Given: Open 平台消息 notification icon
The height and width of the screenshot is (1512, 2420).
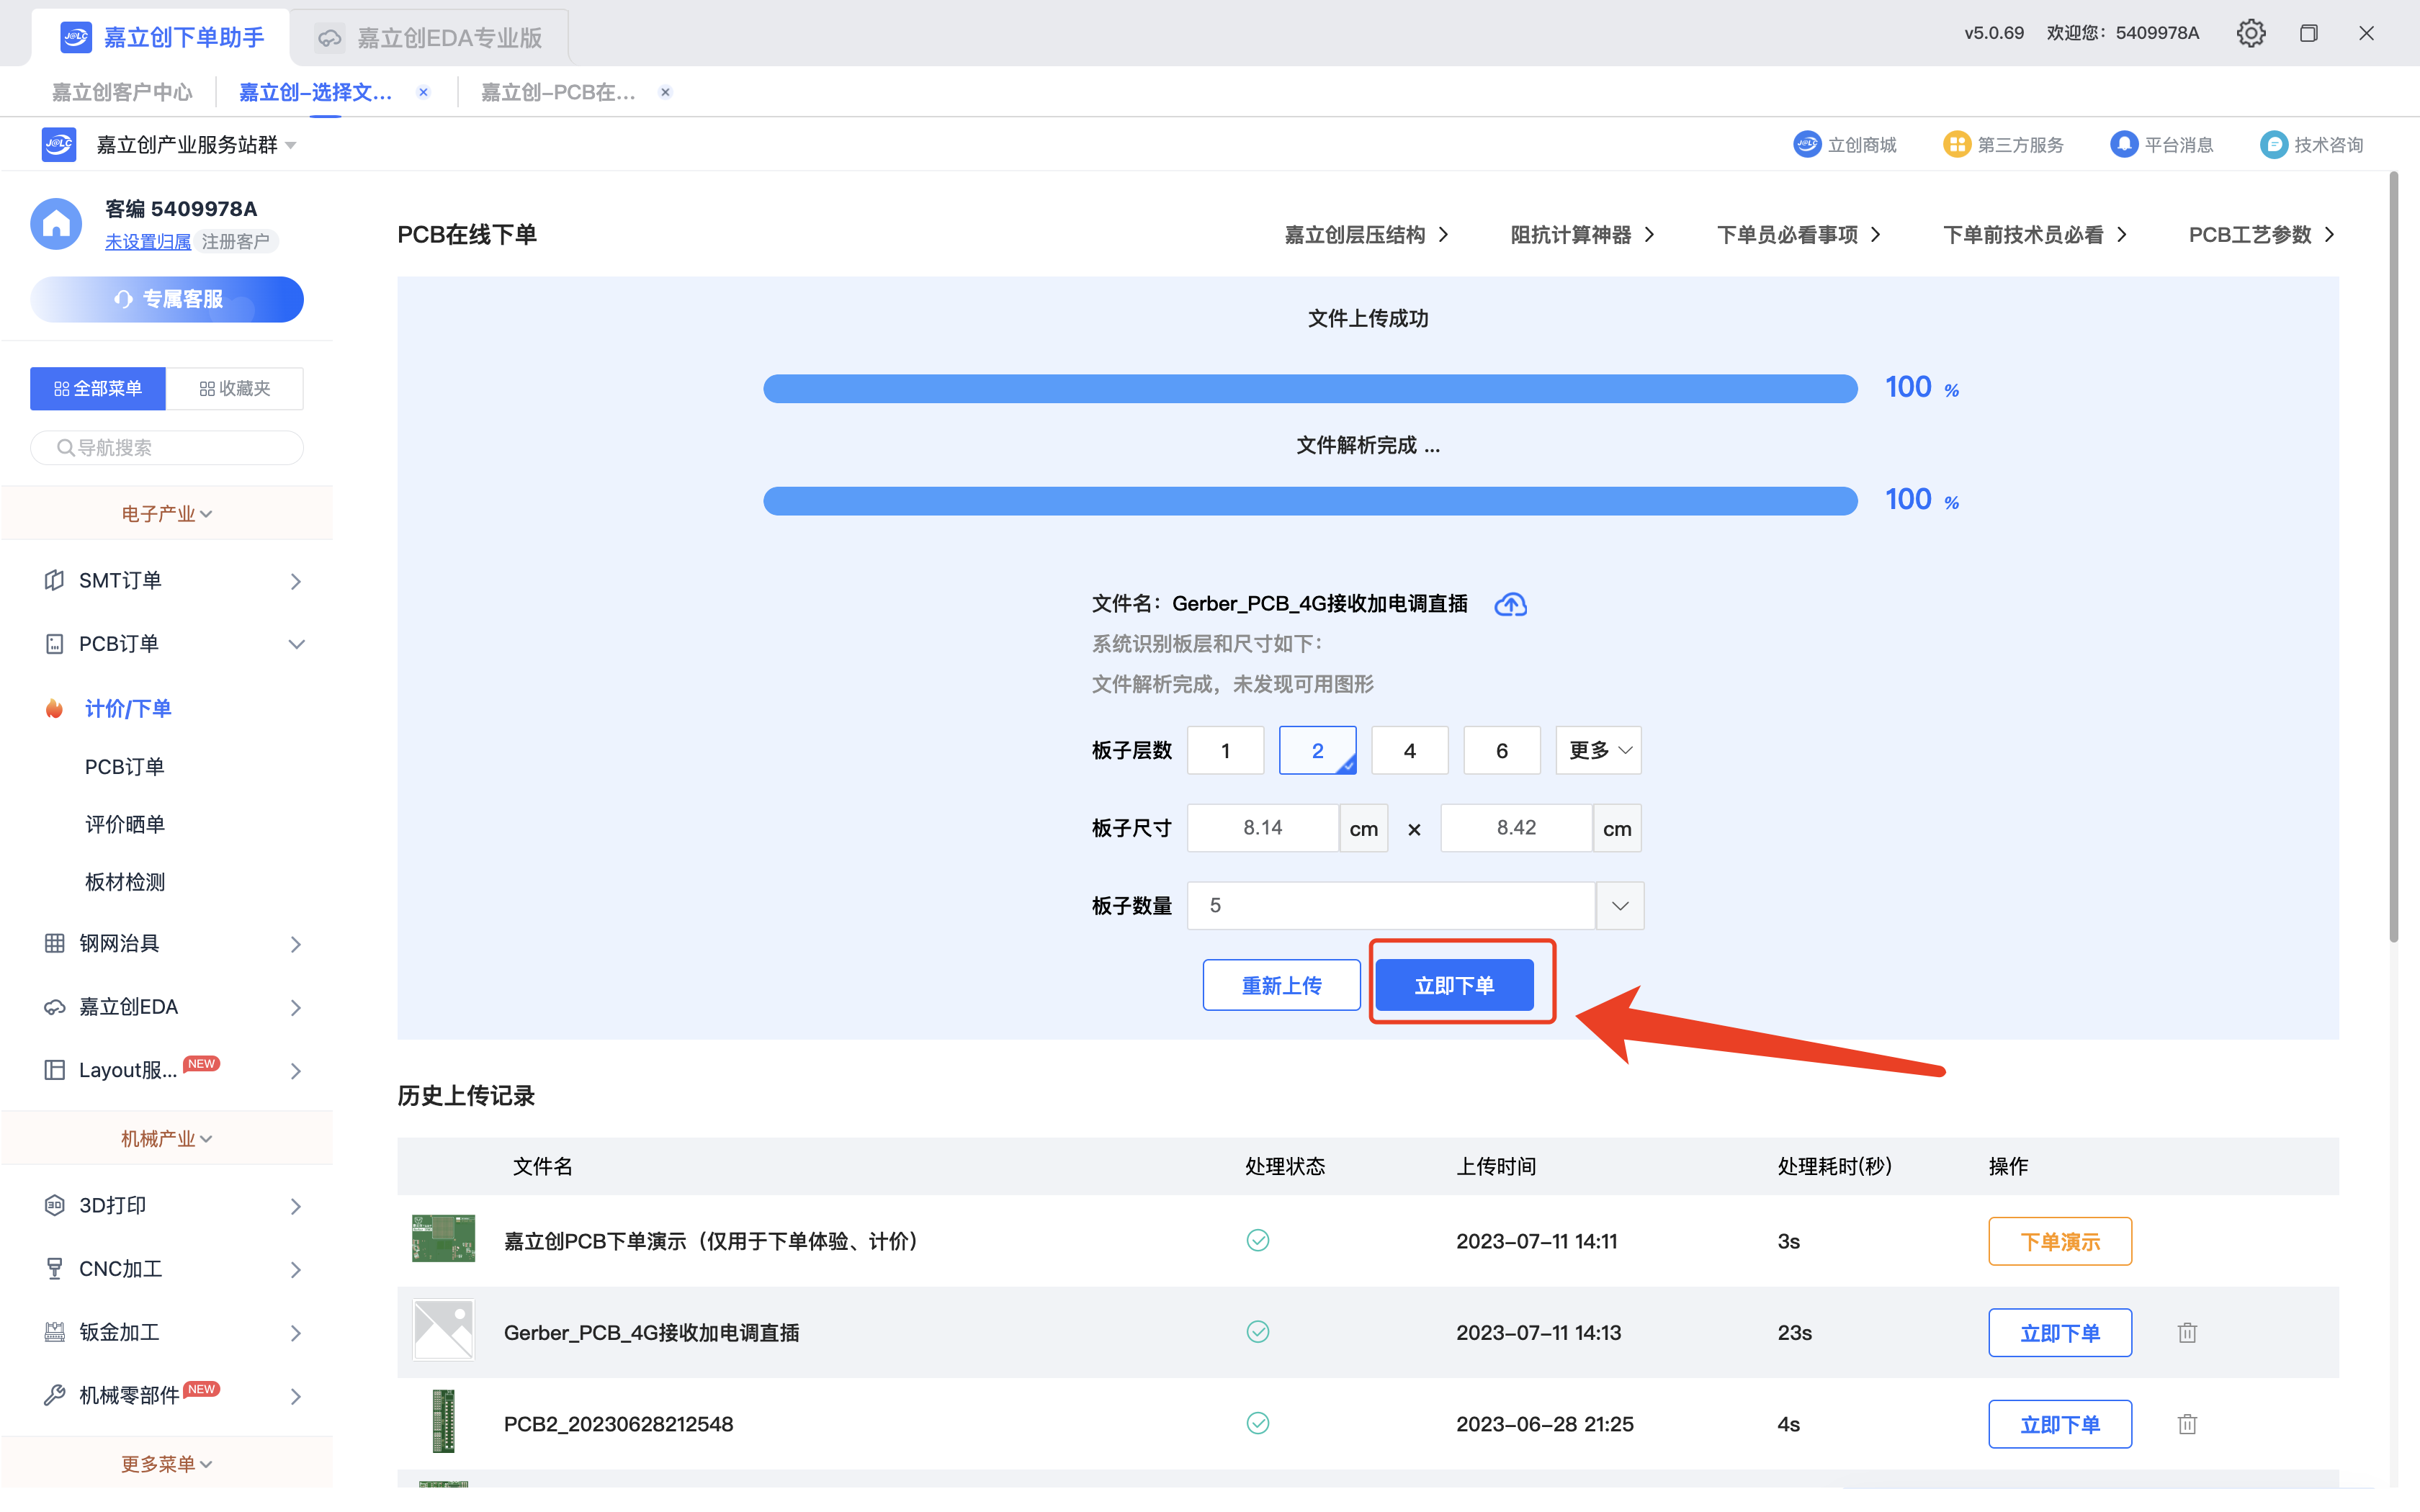Looking at the screenshot, I should [2123, 145].
